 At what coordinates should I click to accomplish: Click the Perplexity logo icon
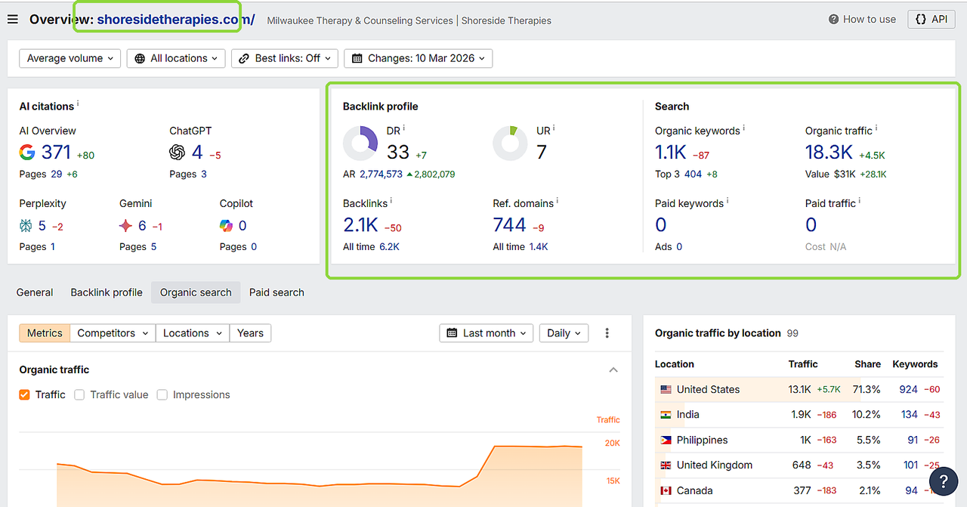[26, 226]
